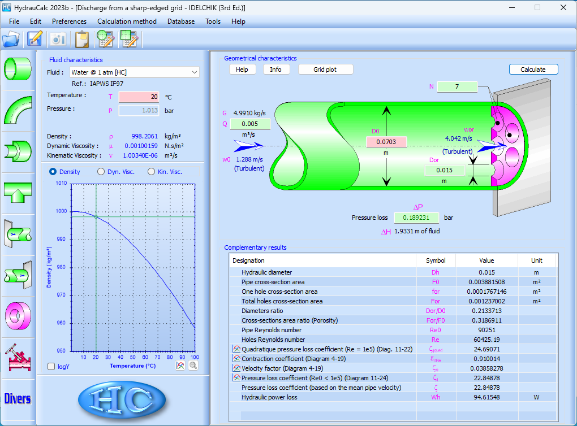Viewport: 577px width, 426px height.
Task: Select the straight pipe component icon
Action: 18,68
